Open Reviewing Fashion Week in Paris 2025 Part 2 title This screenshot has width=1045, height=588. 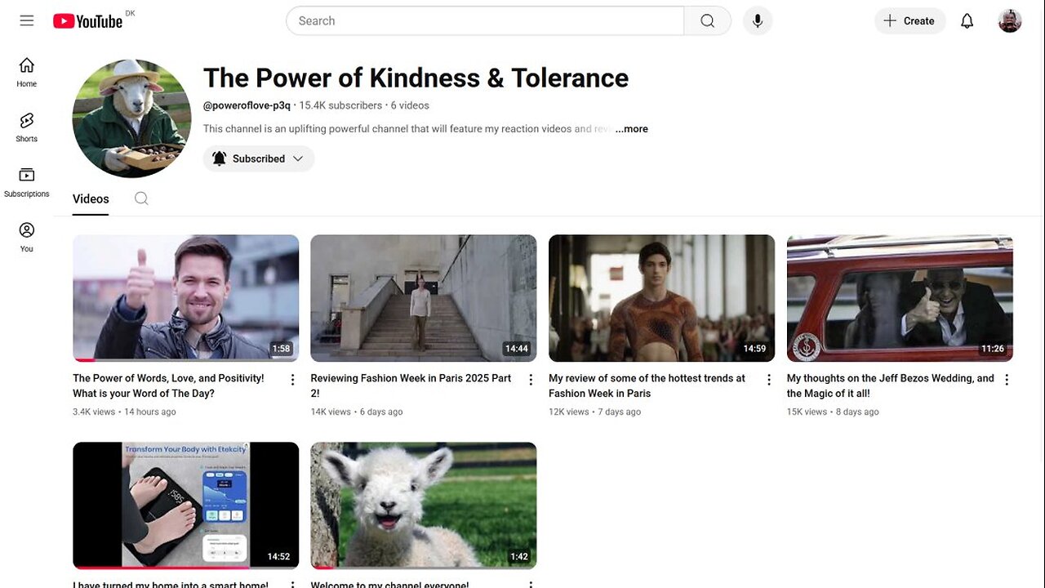click(x=411, y=385)
